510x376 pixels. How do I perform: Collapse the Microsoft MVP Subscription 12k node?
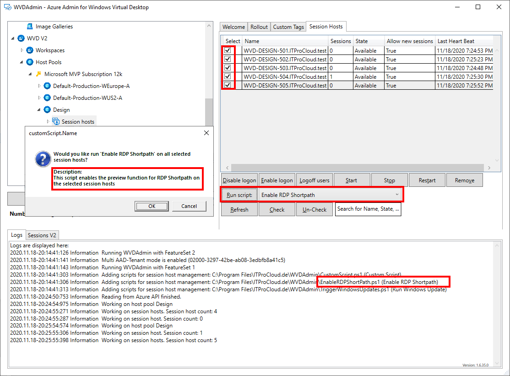pos(30,74)
